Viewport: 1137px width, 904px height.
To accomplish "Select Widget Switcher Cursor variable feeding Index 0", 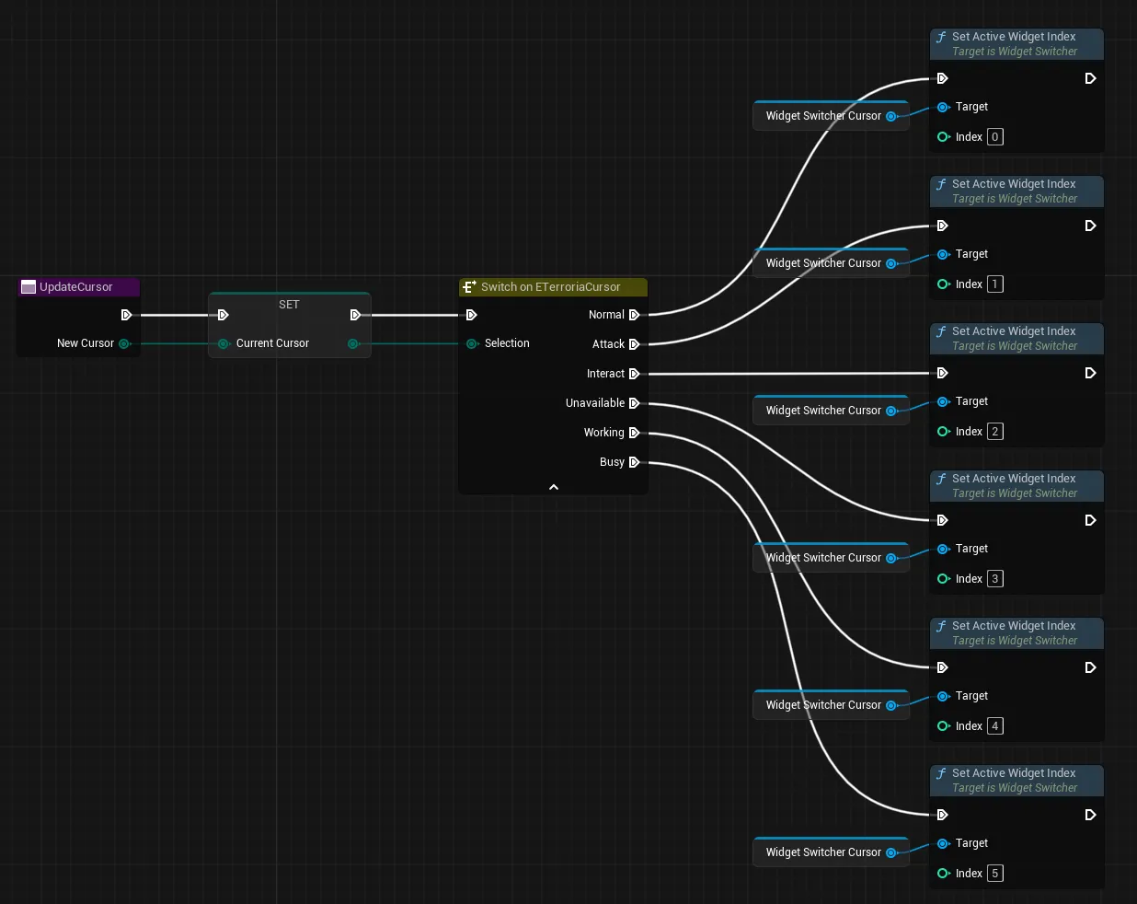I will 831,116.
